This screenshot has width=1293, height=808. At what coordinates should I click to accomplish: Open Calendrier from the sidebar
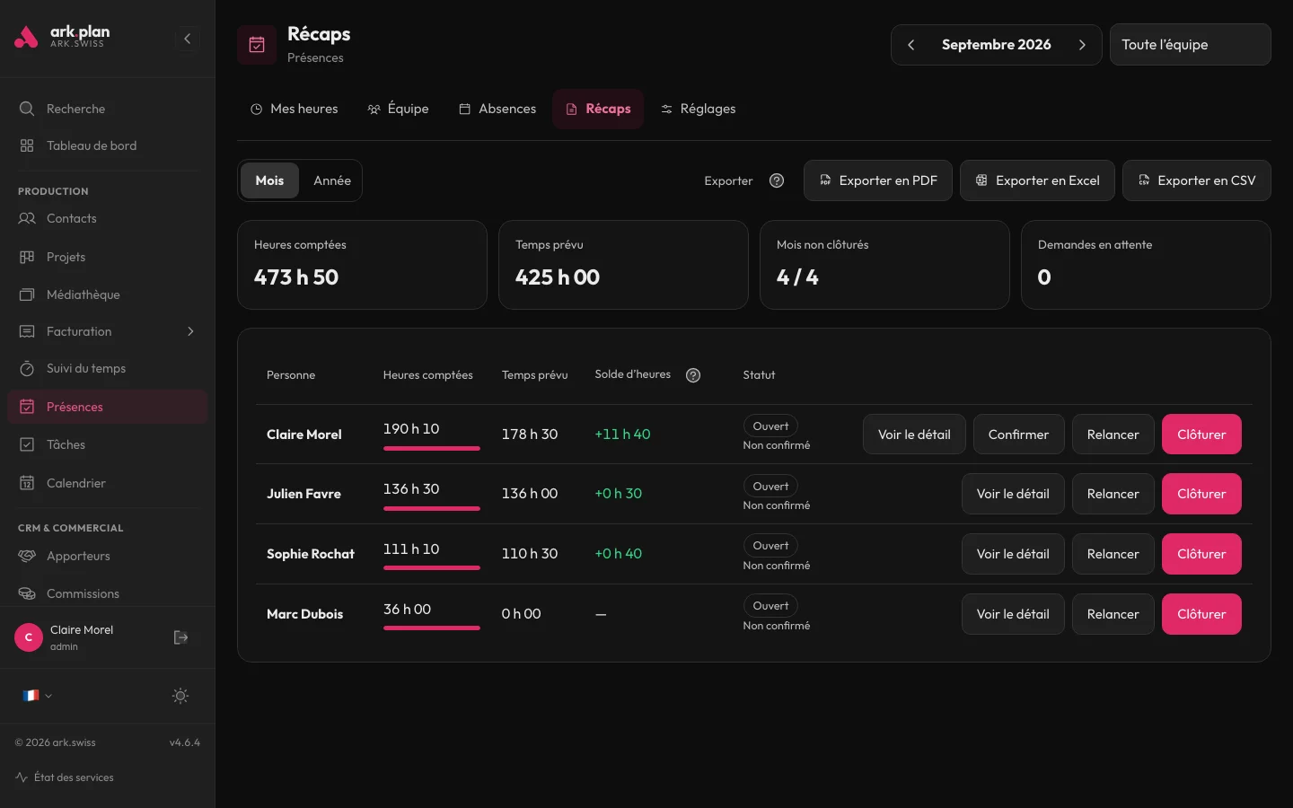(108, 483)
